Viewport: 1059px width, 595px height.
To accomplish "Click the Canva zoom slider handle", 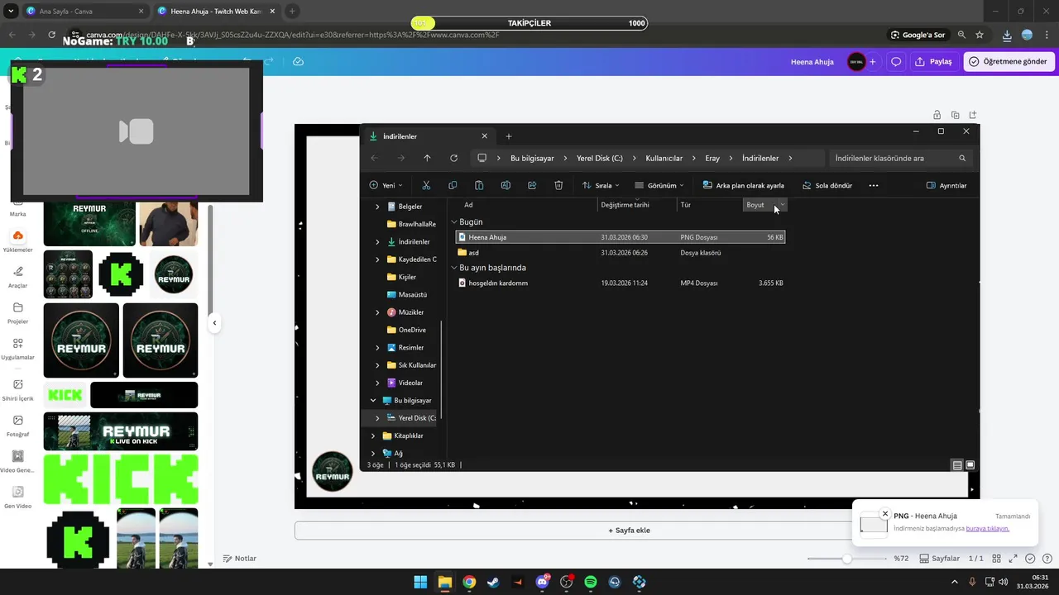I will pos(846,559).
